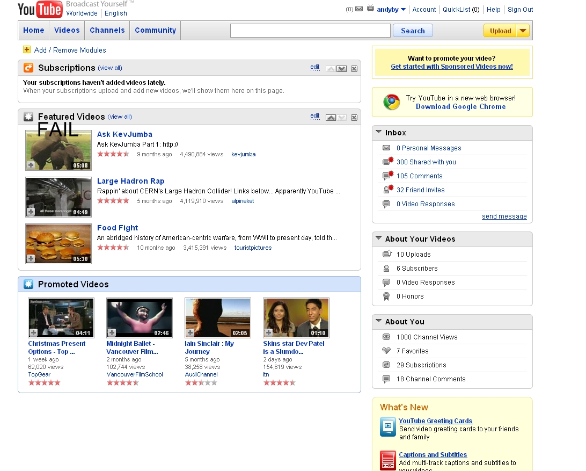The height and width of the screenshot is (471, 586).
Task: Click the Google Chrome logo icon
Action: coord(392,102)
